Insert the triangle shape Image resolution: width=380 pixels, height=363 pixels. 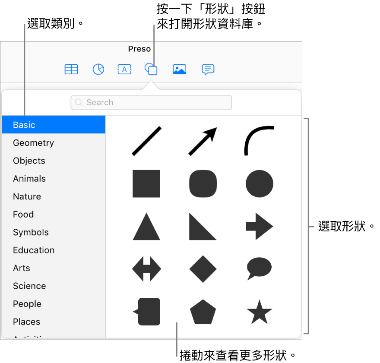coord(146,227)
